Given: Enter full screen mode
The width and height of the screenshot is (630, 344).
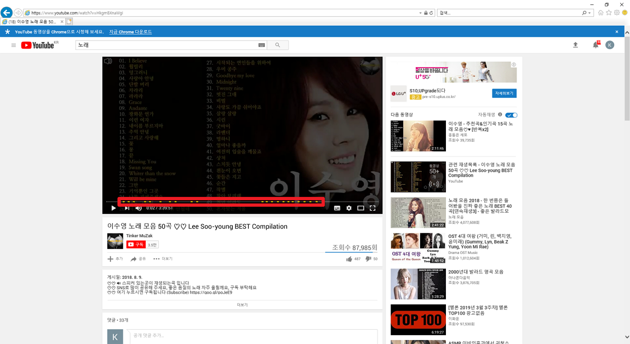Looking at the screenshot, I should point(373,208).
